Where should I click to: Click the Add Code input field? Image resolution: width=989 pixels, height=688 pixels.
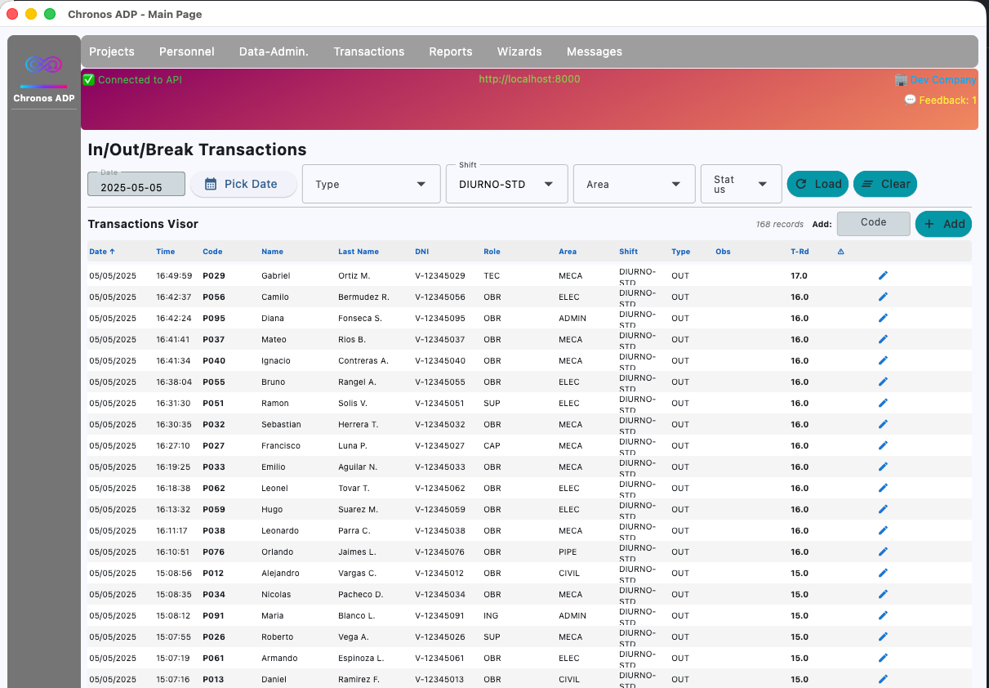[873, 223]
